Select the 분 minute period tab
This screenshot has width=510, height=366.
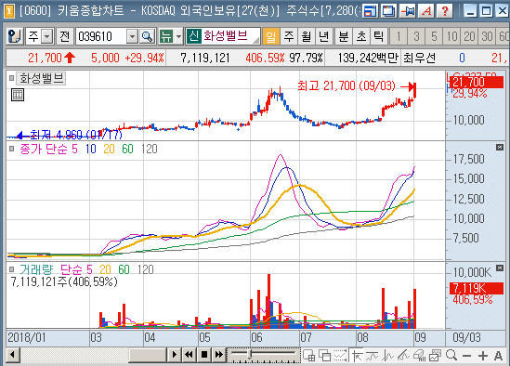coord(344,36)
